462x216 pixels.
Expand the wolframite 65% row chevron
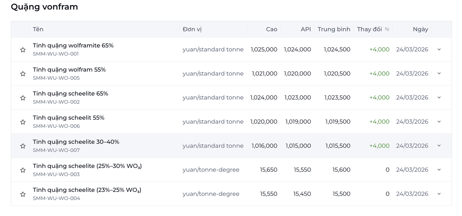tap(439, 49)
